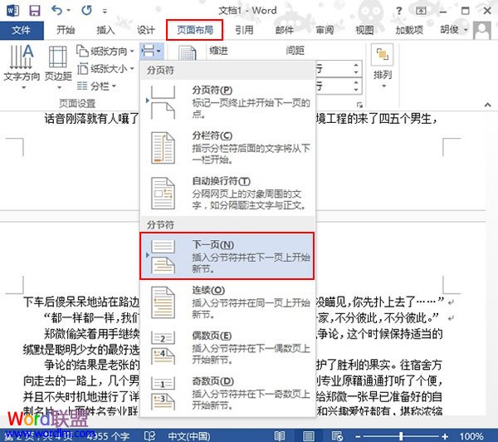Switch to the 引用 tab
498x442 pixels.
[x=244, y=30]
